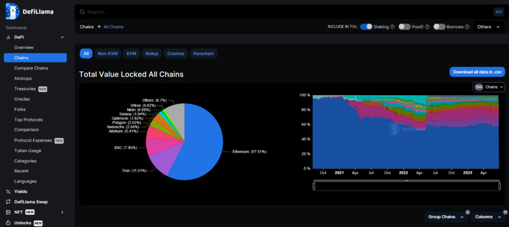509x227 pixels.
Task: Open Treasuries in the sidebar
Action: tap(25, 88)
